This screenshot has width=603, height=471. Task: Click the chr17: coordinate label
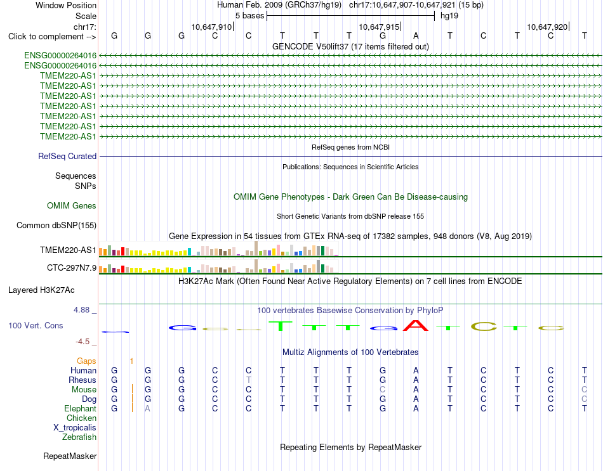point(85,27)
